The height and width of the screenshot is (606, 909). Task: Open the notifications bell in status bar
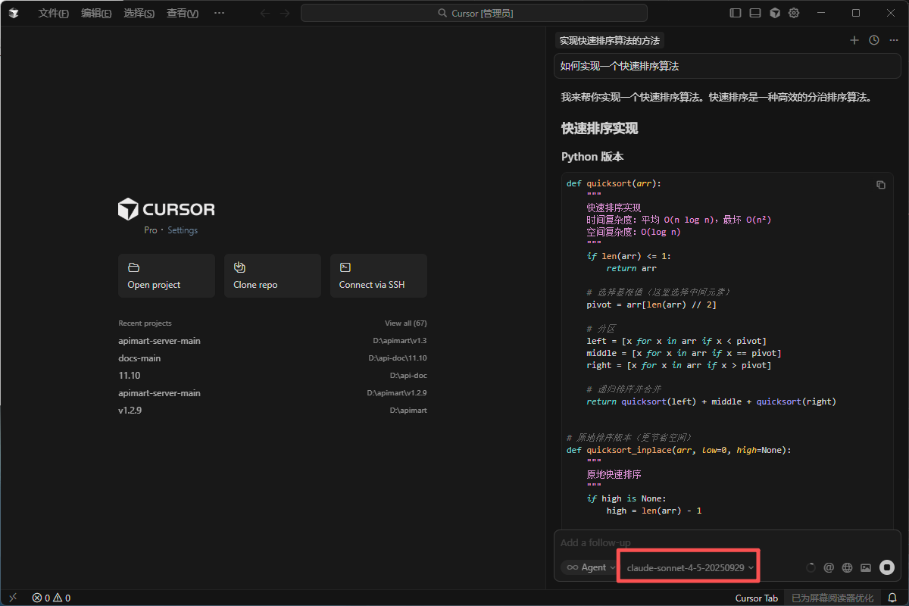click(892, 598)
